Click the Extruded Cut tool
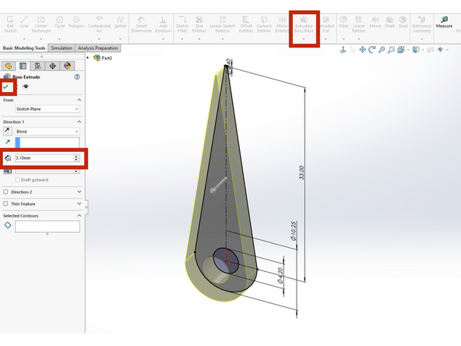The width and height of the screenshot is (461, 346). click(326, 24)
